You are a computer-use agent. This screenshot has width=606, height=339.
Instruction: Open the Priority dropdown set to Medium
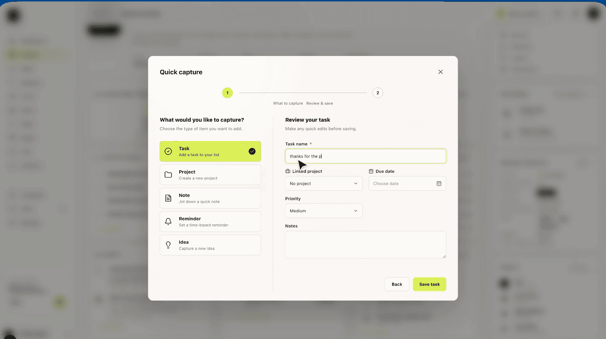(x=324, y=211)
